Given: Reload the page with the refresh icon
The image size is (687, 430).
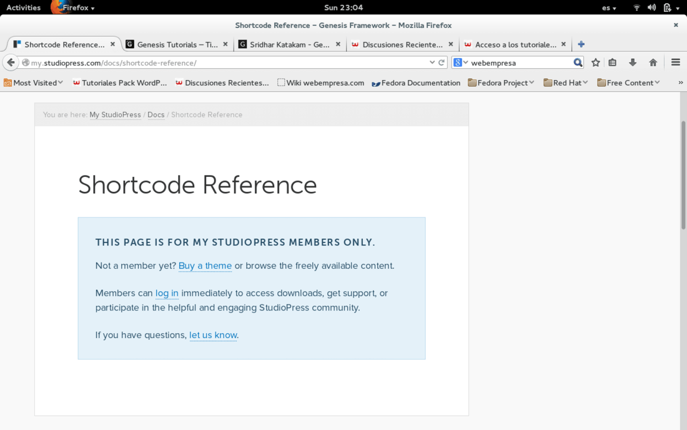Looking at the screenshot, I should click(x=442, y=62).
